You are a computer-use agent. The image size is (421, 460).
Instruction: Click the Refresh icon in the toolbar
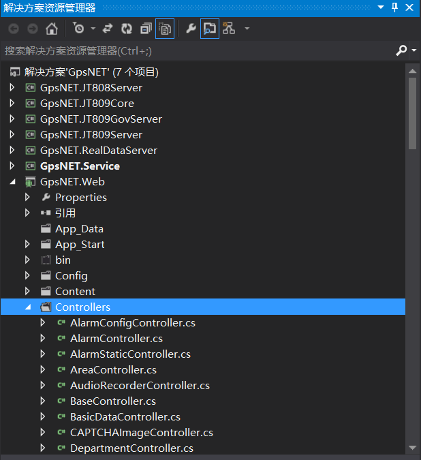(127, 29)
